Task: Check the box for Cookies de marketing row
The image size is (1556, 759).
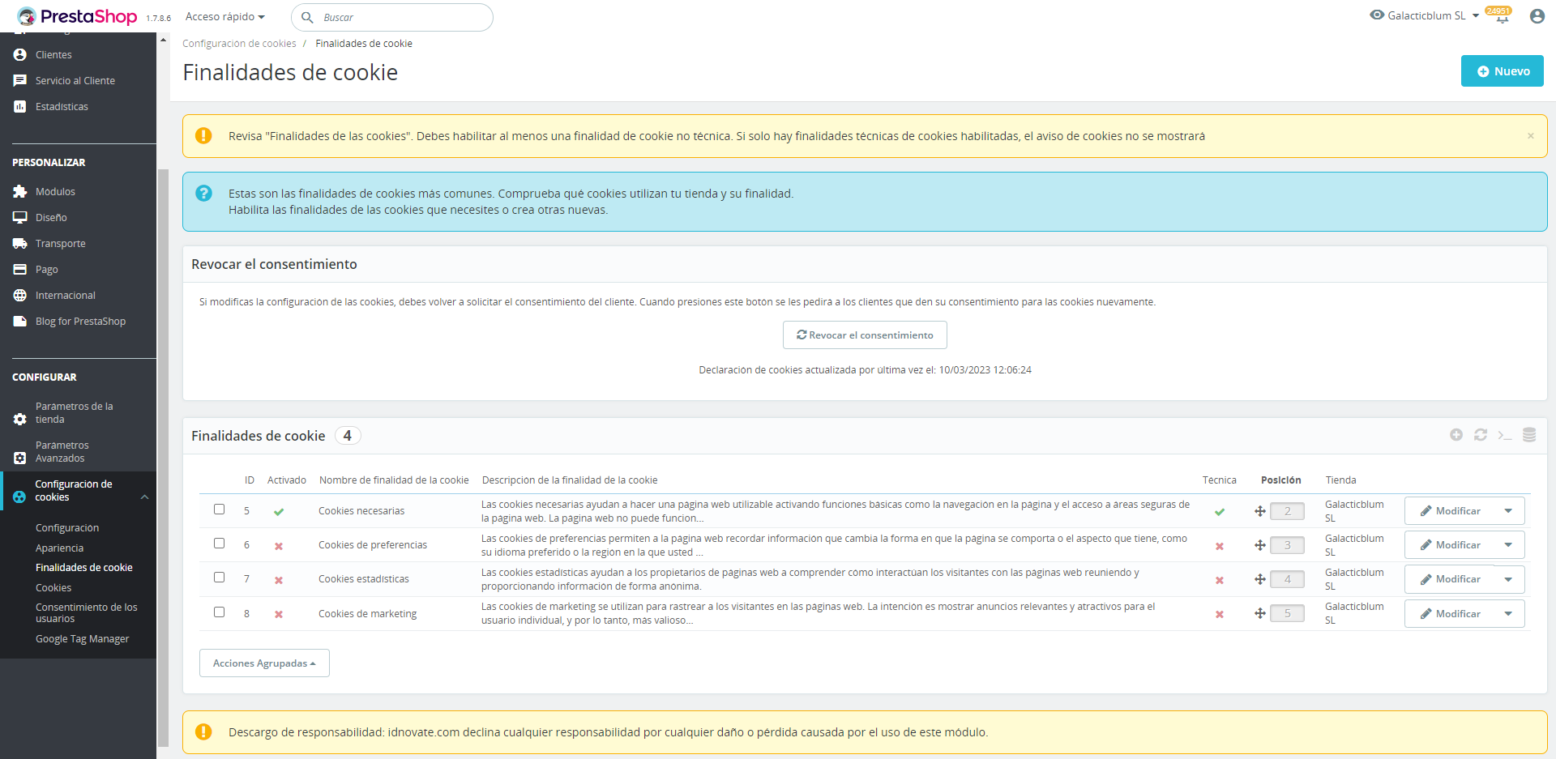Action: point(219,612)
